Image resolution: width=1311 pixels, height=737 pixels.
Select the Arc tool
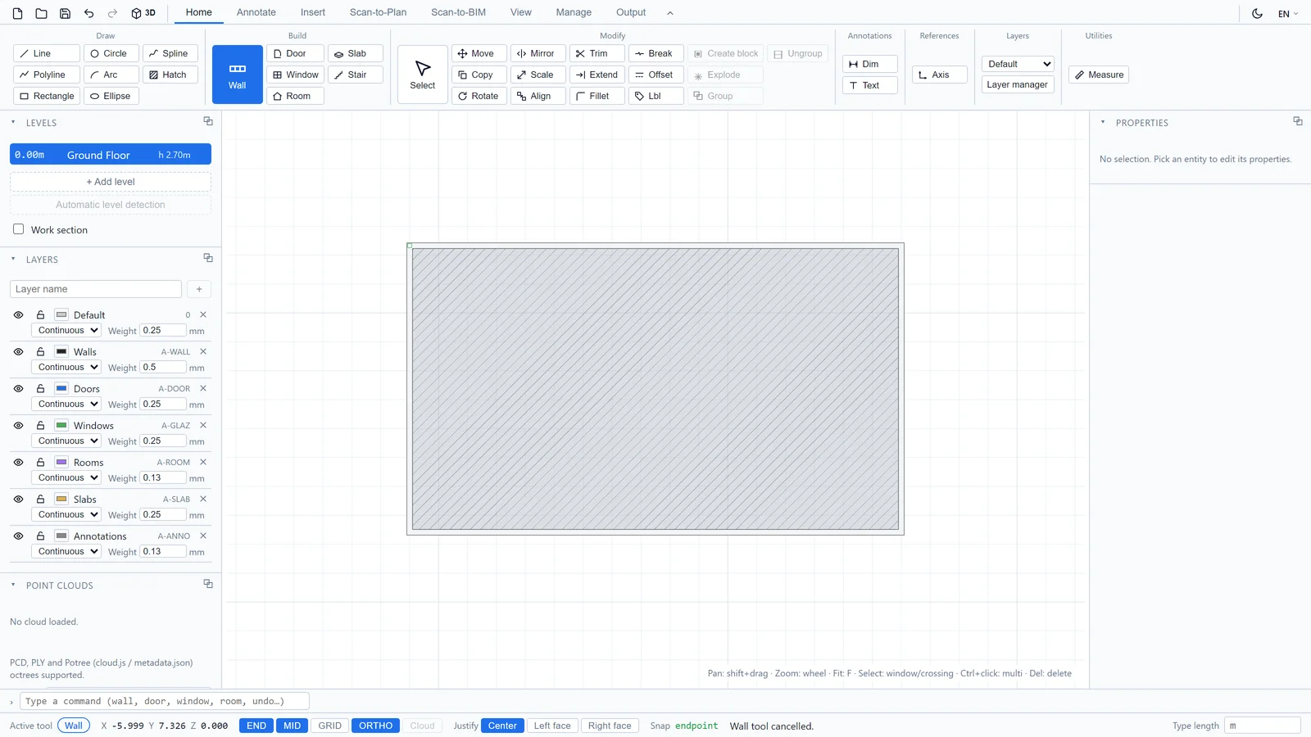(x=111, y=75)
